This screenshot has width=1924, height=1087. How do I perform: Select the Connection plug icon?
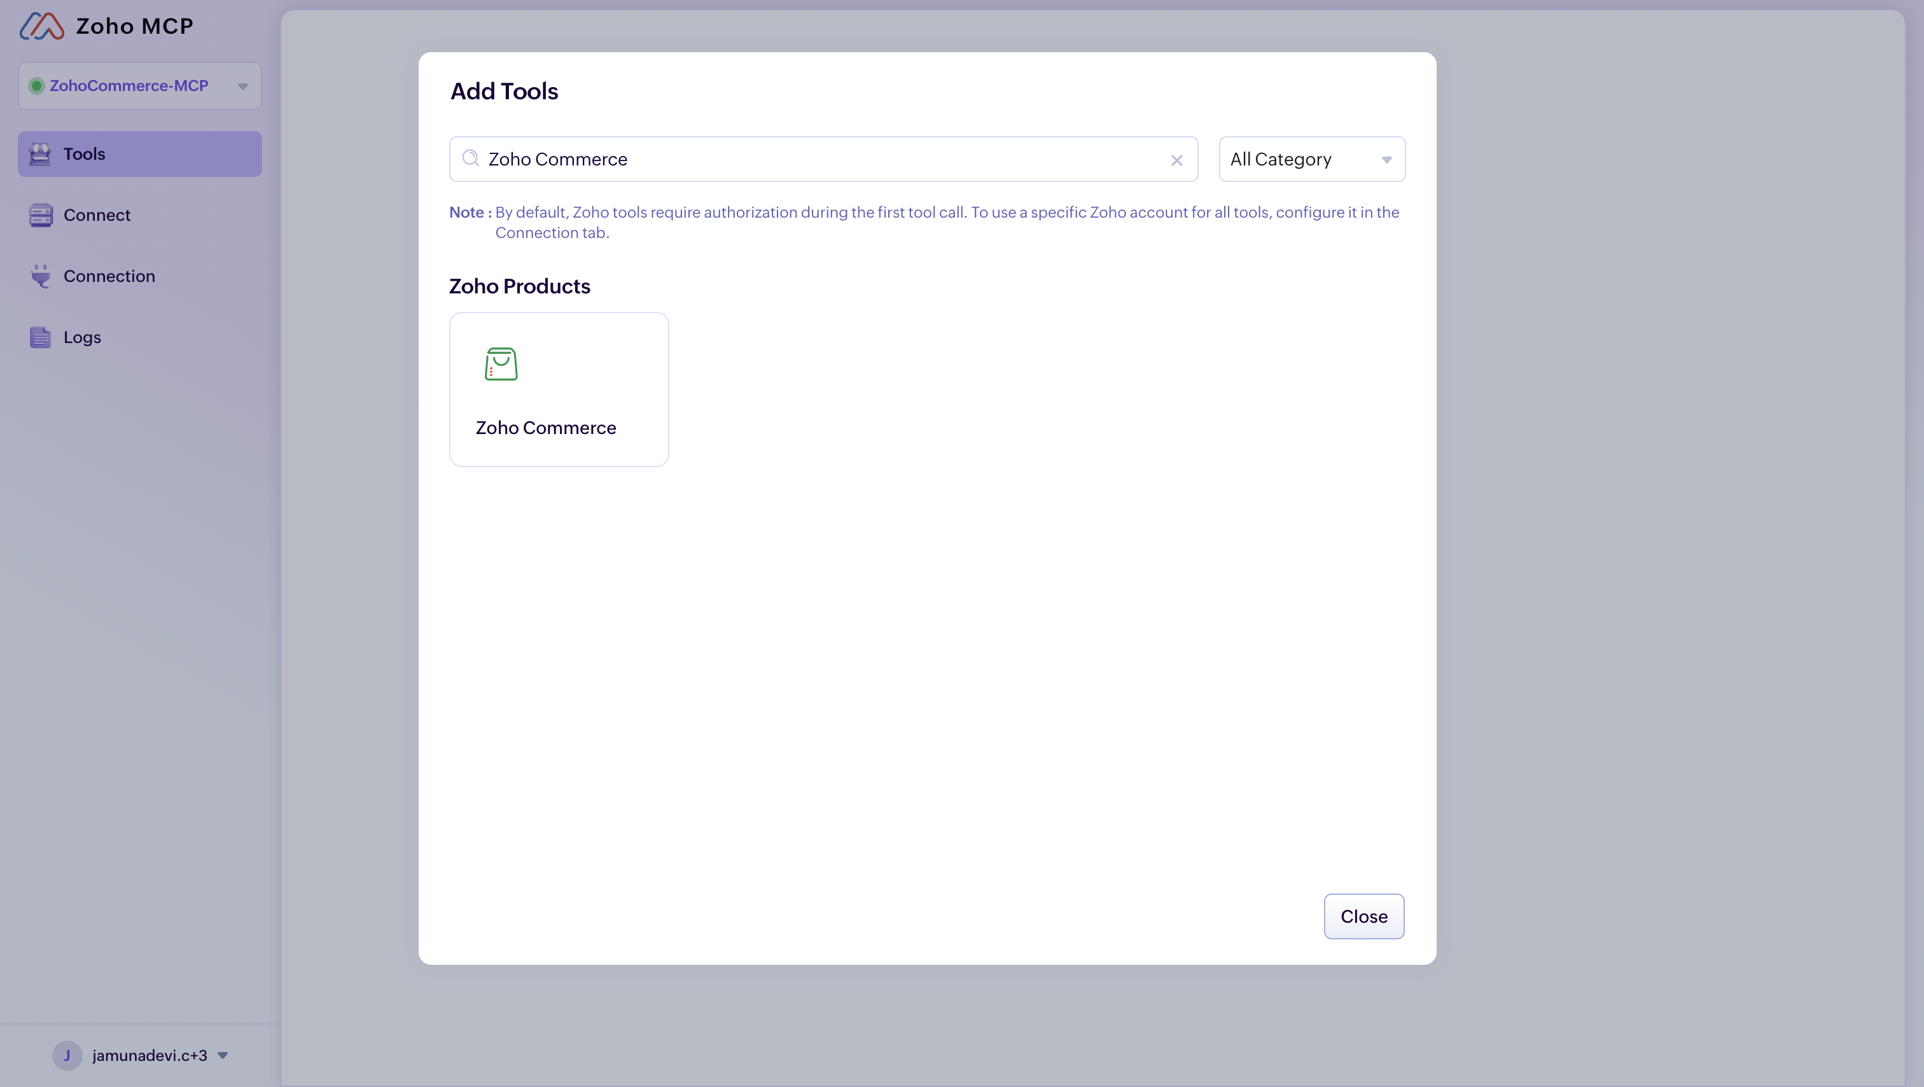point(40,276)
